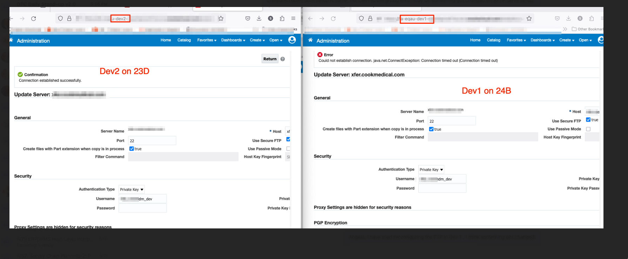Toggle Part extension checkbox in right window
Image resolution: width=628 pixels, height=259 pixels.
coord(431,129)
